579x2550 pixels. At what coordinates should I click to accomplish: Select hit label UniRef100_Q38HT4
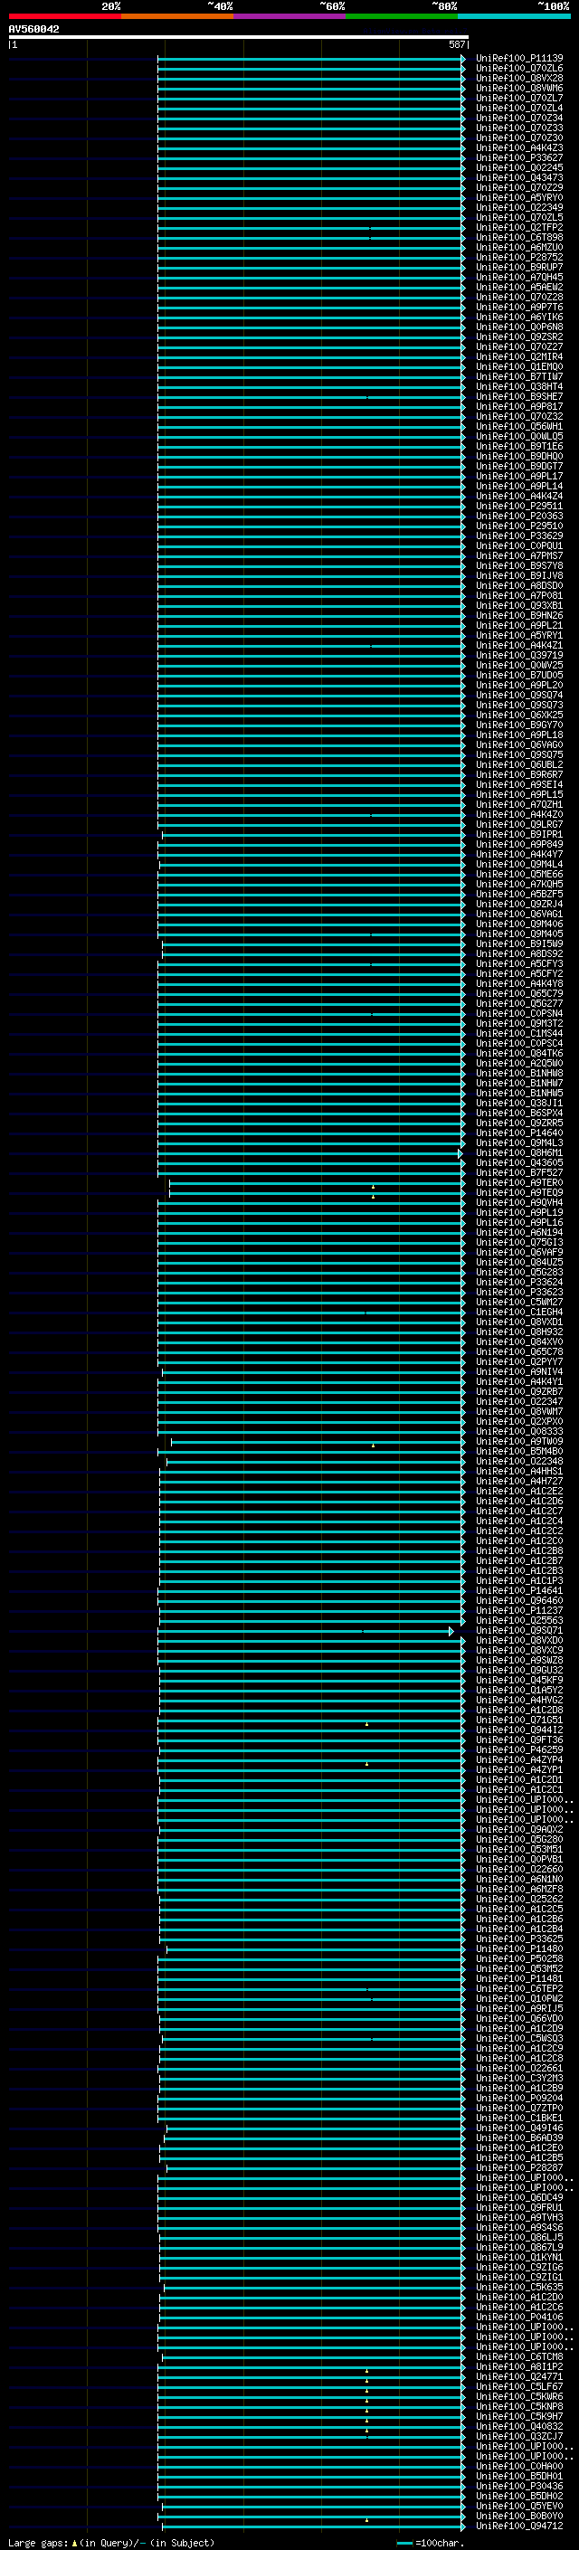(518, 386)
